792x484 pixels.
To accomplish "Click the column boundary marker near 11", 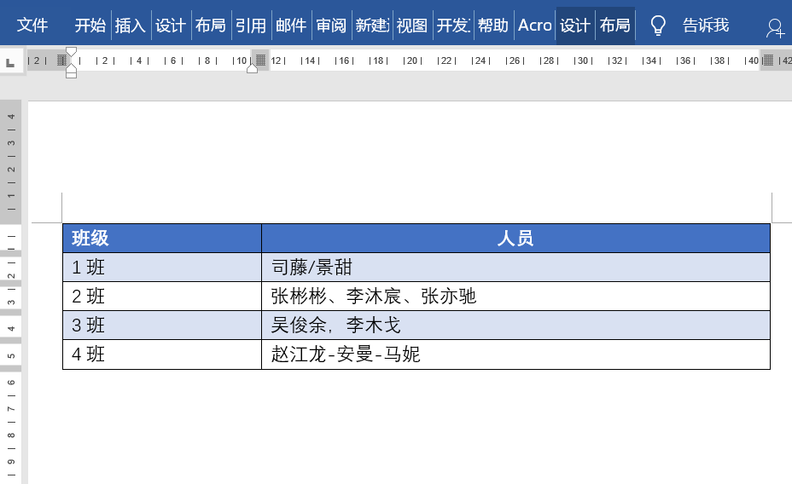I will pos(260,60).
